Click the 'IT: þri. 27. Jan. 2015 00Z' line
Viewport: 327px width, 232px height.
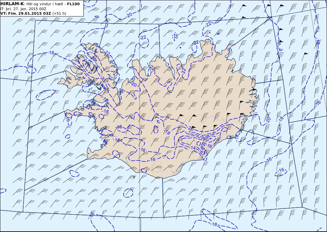pyautogui.click(x=23, y=9)
